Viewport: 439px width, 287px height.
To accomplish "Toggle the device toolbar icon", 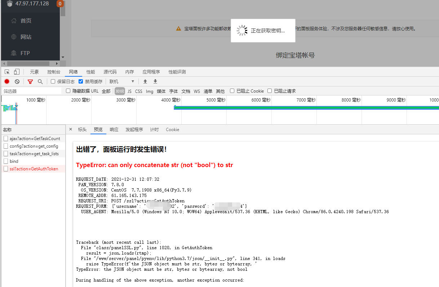I will point(17,72).
